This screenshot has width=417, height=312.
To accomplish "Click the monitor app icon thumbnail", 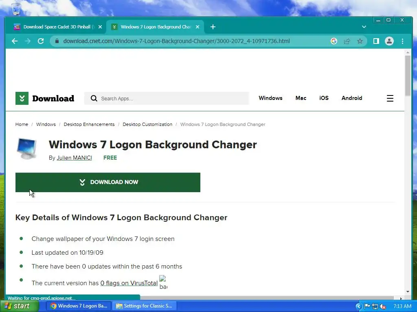I will 26,149.
